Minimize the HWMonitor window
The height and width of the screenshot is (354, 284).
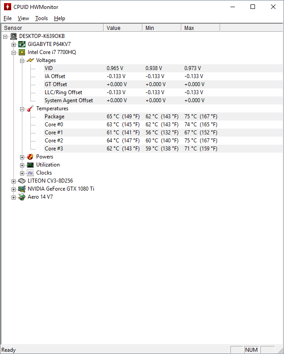[233, 7]
